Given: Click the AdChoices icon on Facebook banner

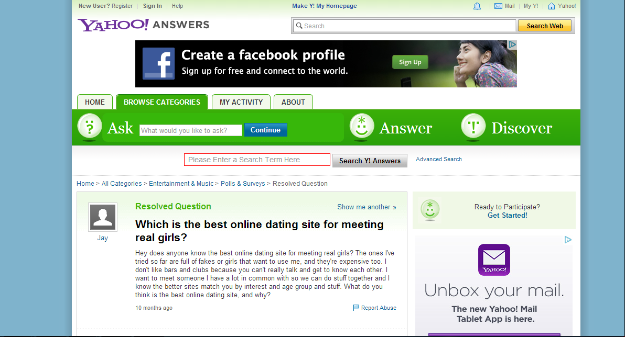Looking at the screenshot, I should point(512,44).
